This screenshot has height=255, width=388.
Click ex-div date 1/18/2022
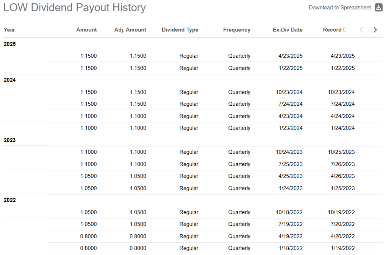tap(291, 248)
